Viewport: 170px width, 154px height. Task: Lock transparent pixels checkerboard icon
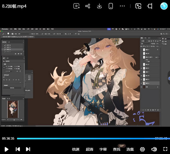click(144, 46)
